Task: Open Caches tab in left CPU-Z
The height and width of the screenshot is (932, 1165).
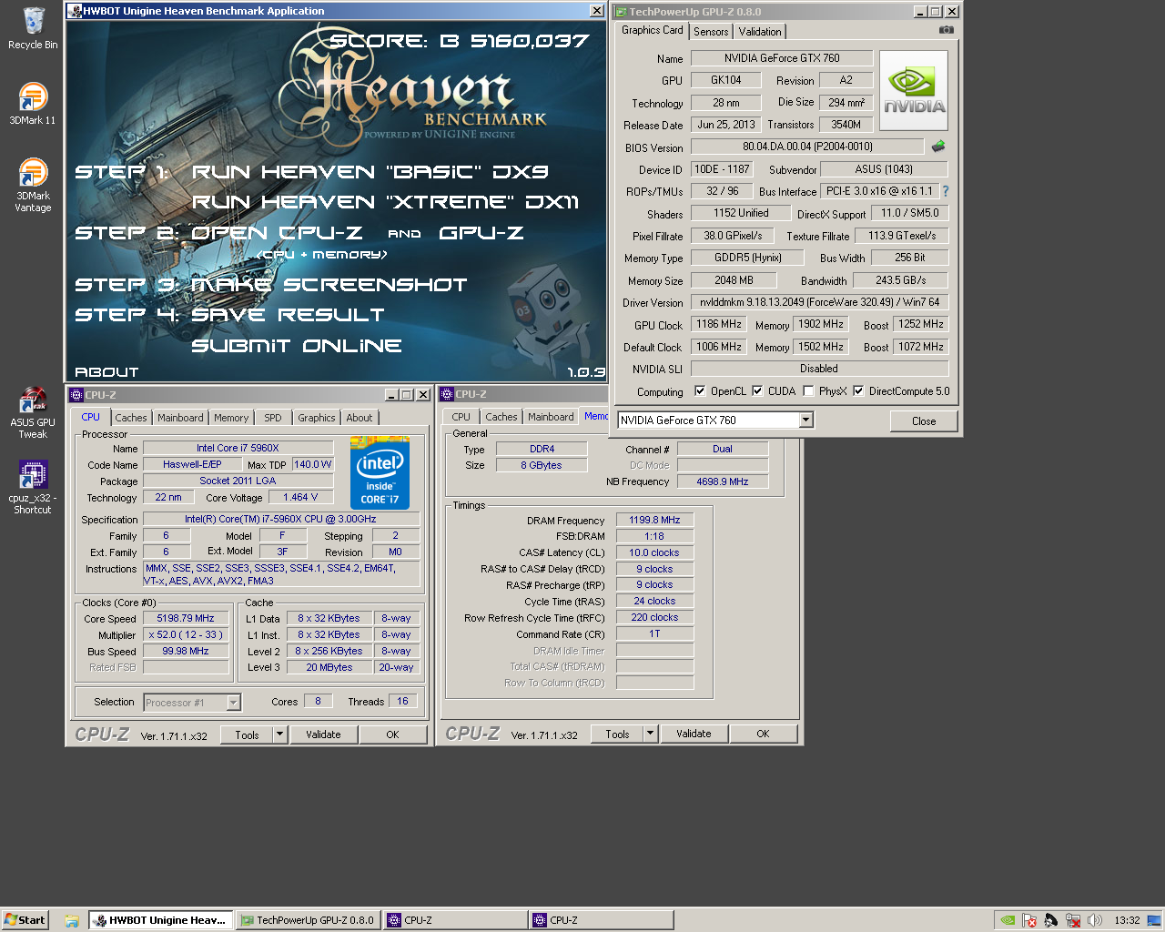Action: [x=131, y=418]
